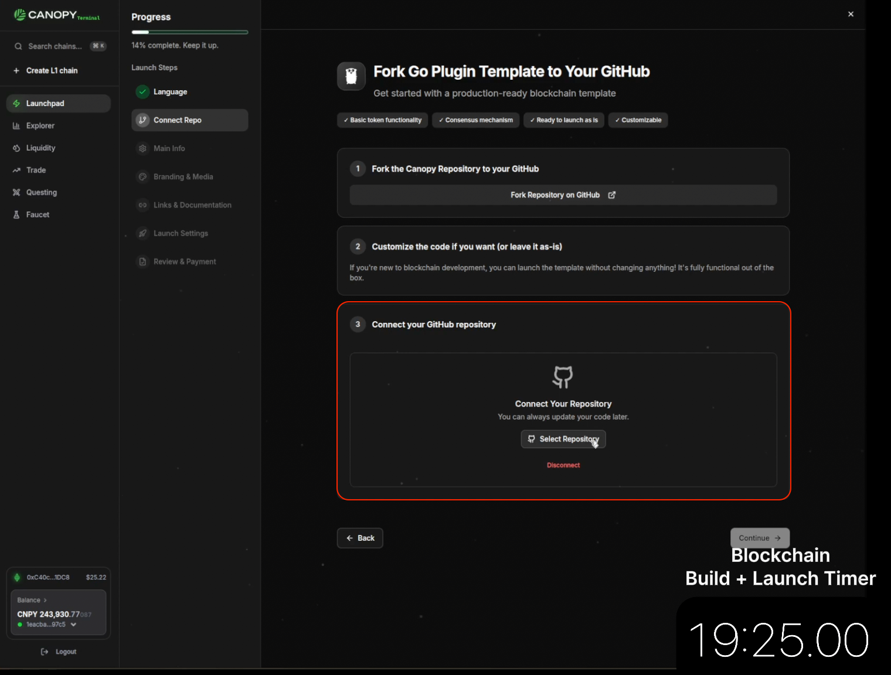Click 'Connect your GitHub repository' heading

[x=434, y=325]
